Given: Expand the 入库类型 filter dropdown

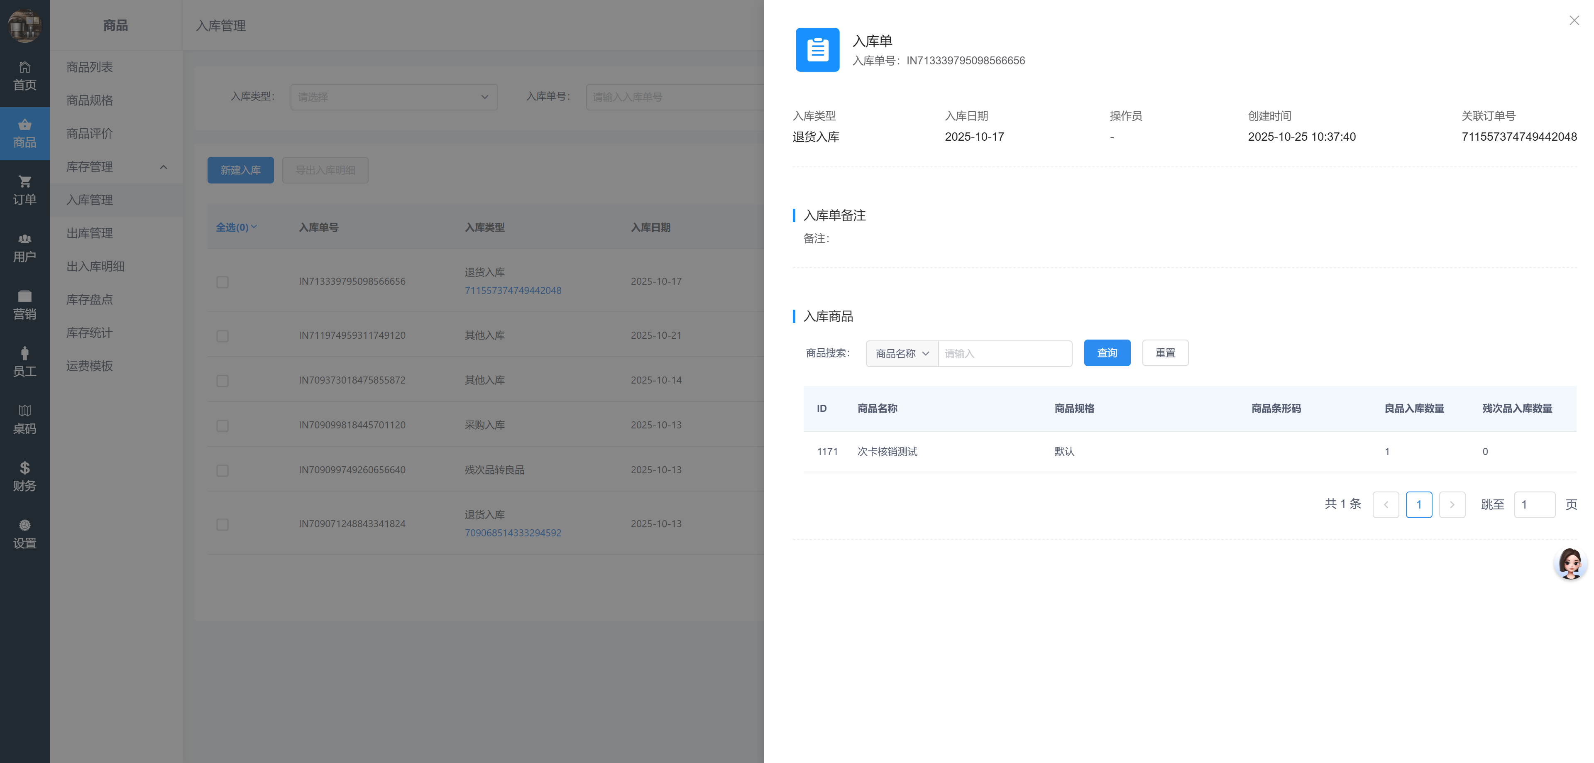Looking at the screenshot, I should pyautogui.click(x=394, y=97).
